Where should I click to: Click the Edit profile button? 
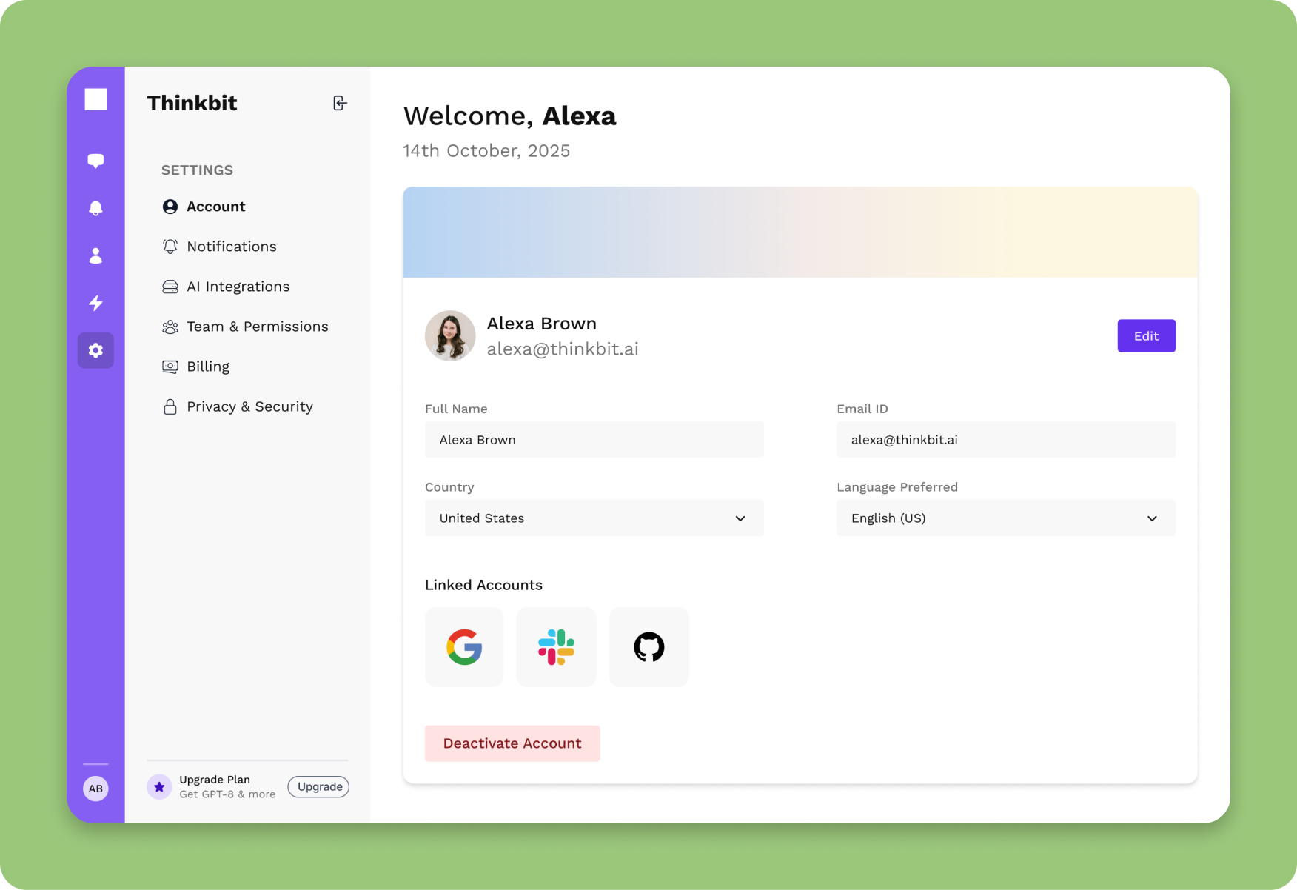tap(1146, 335)
